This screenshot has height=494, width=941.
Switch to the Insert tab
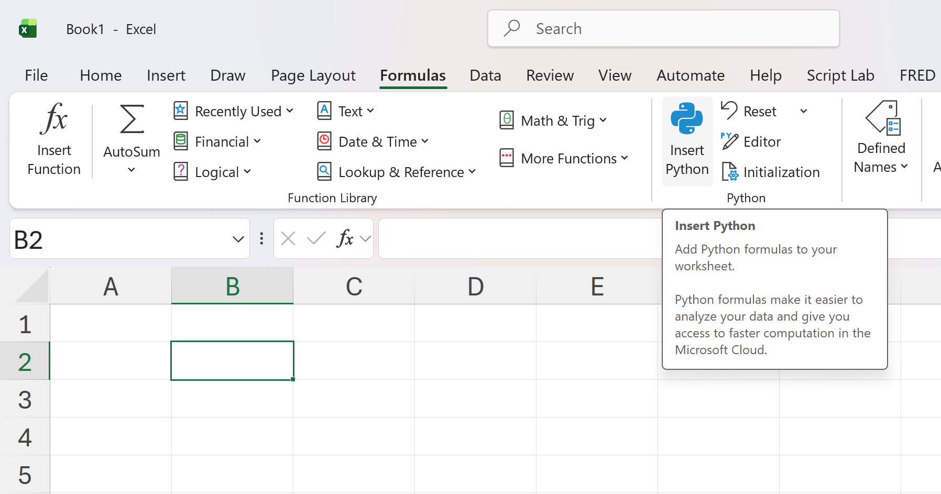[166, 75]
